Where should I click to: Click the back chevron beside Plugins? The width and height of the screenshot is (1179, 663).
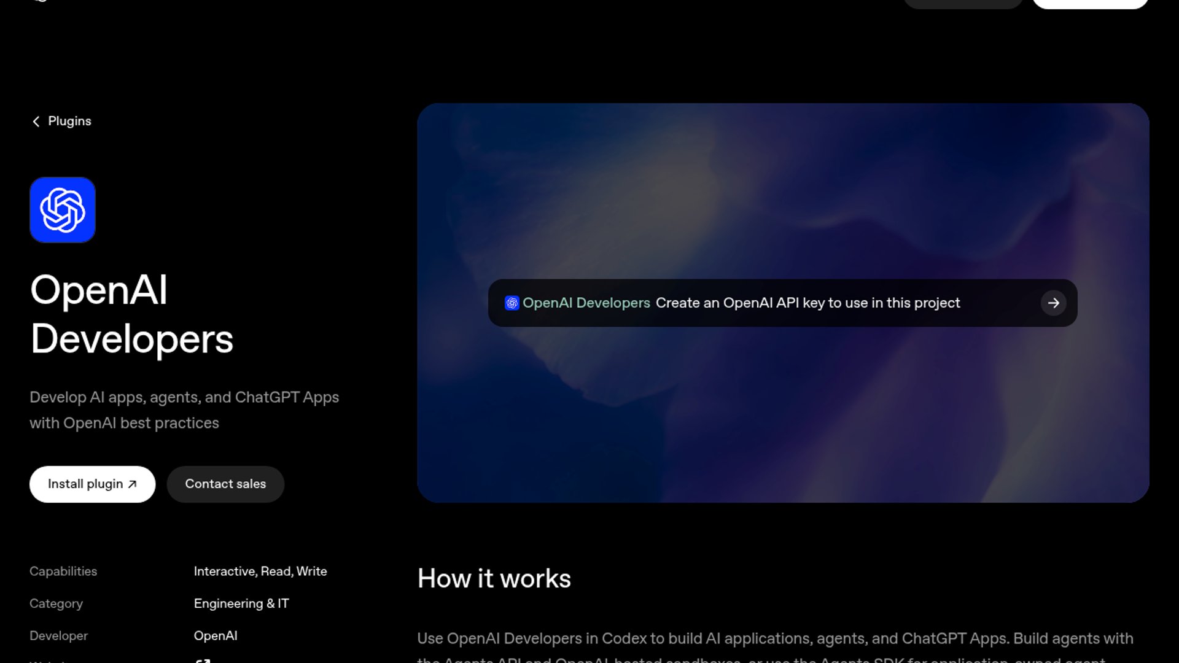[36, 122]
